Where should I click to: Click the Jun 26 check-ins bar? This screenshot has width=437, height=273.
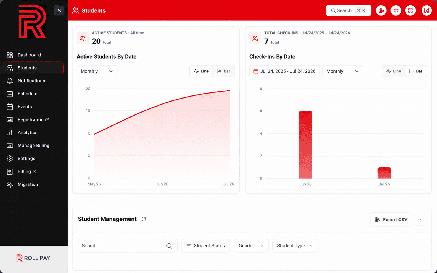(x=305, y=145)
